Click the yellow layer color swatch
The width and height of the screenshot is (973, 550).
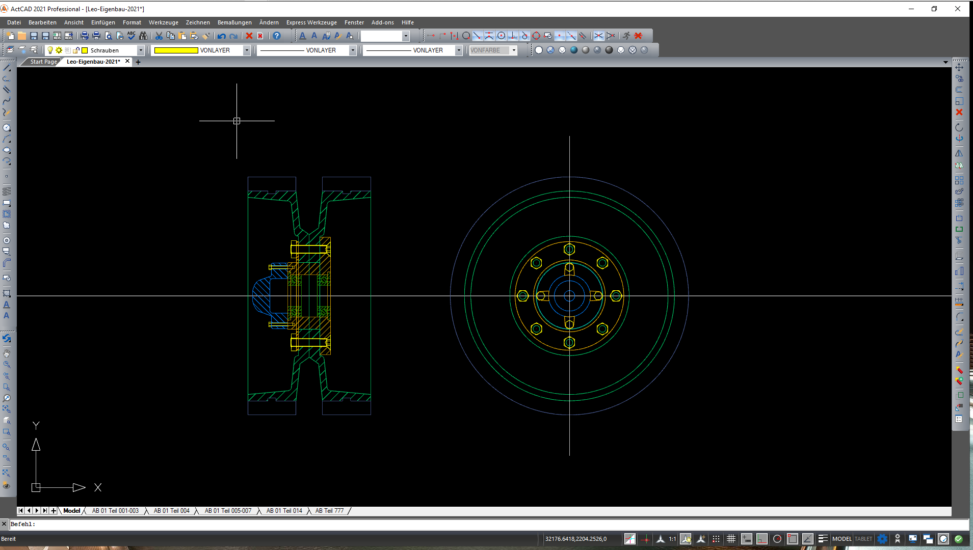[85, 50]
